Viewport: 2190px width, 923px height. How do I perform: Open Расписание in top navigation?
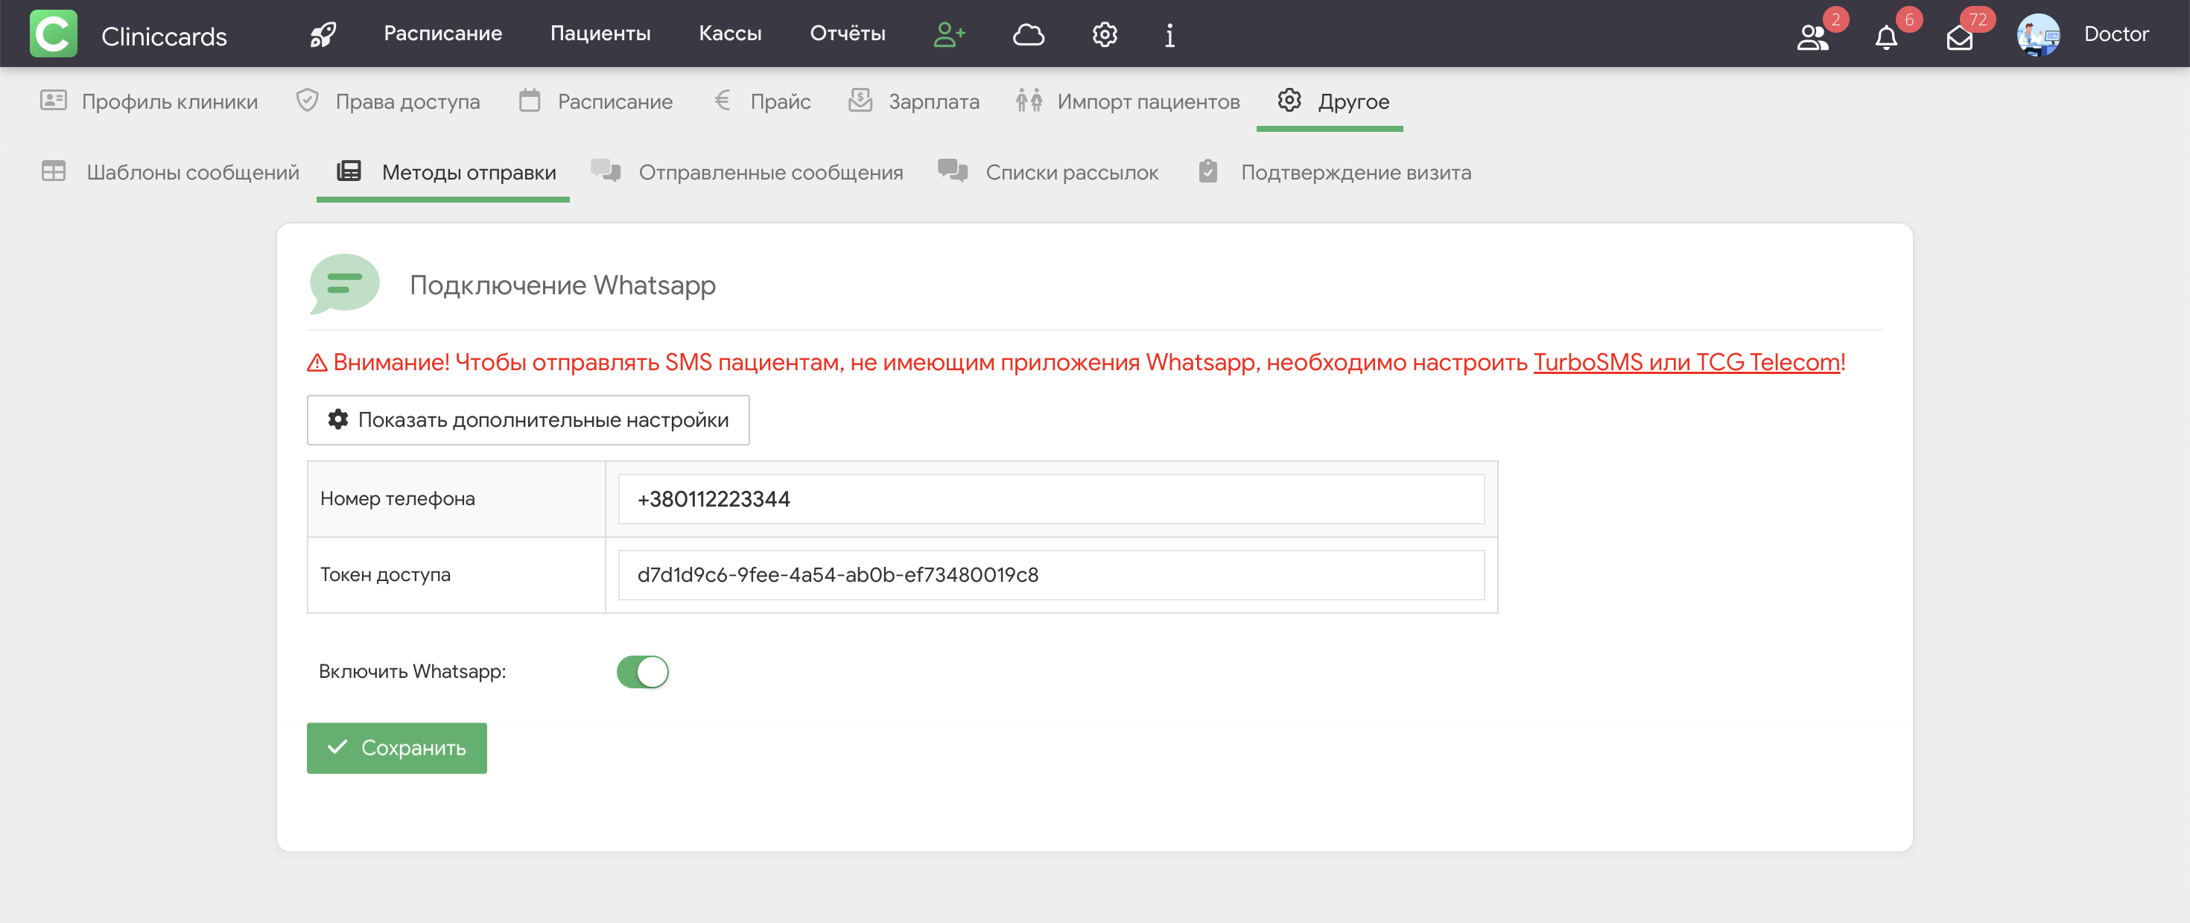[443, 33]
